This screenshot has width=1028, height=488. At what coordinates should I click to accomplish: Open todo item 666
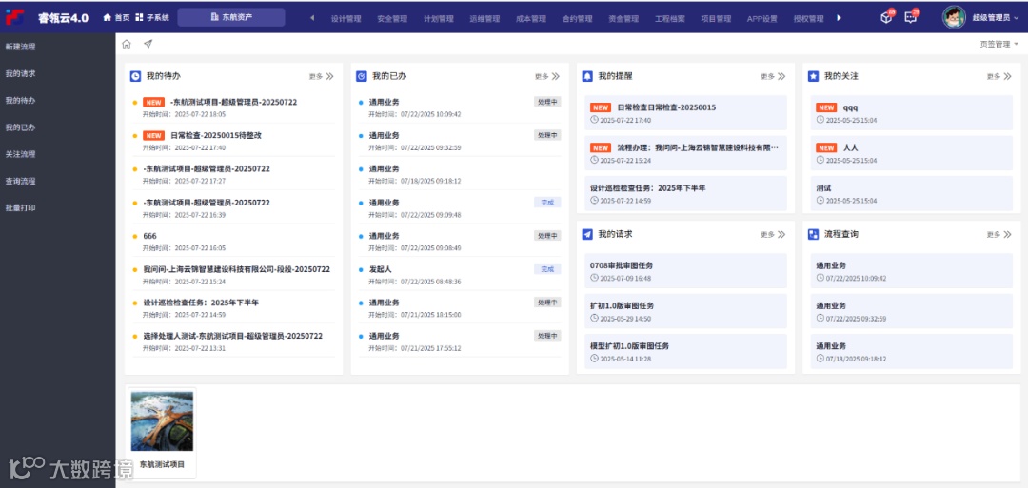click(x=149, y=236)
